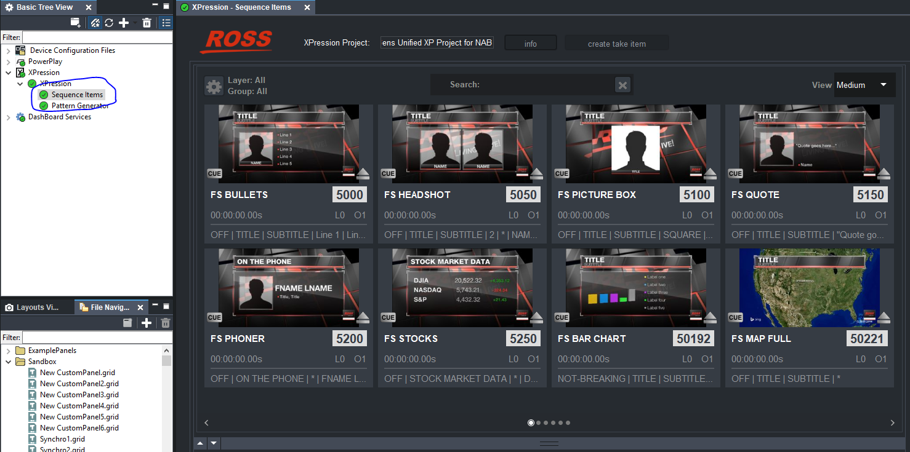Click the eject icon on FS HEADSHOT thumbnail
The height and width of the screenshot is (452, 910).
tap(537, 174)
